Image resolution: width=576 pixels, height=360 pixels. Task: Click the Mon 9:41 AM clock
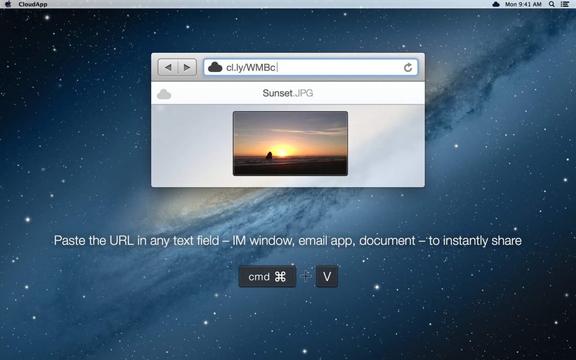tap(523, 4)
